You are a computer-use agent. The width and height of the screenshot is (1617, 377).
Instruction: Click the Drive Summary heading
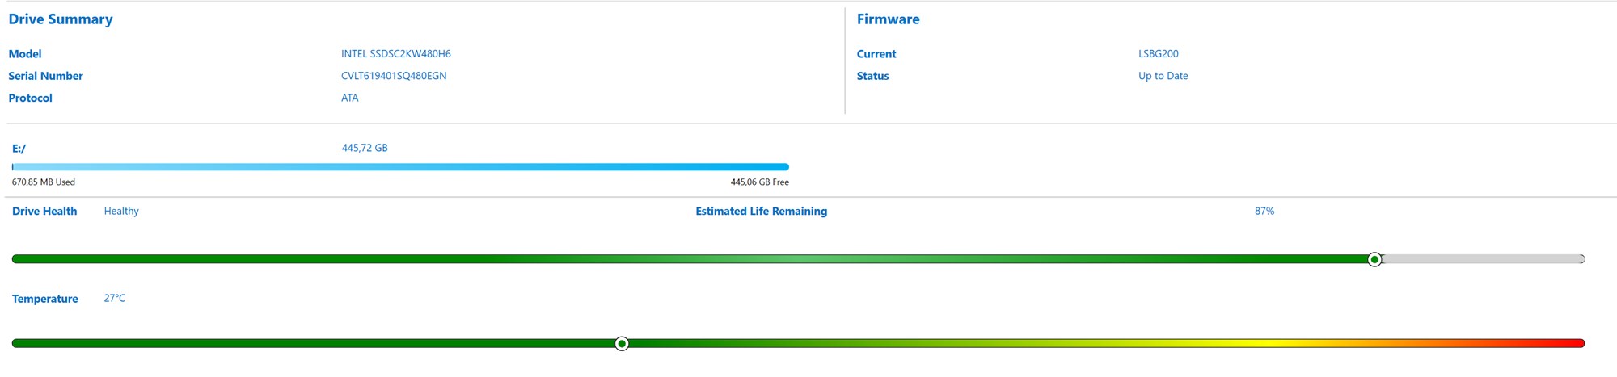pos(61,19)
